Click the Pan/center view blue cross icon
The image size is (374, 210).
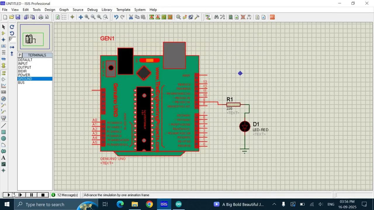(81, 17)
